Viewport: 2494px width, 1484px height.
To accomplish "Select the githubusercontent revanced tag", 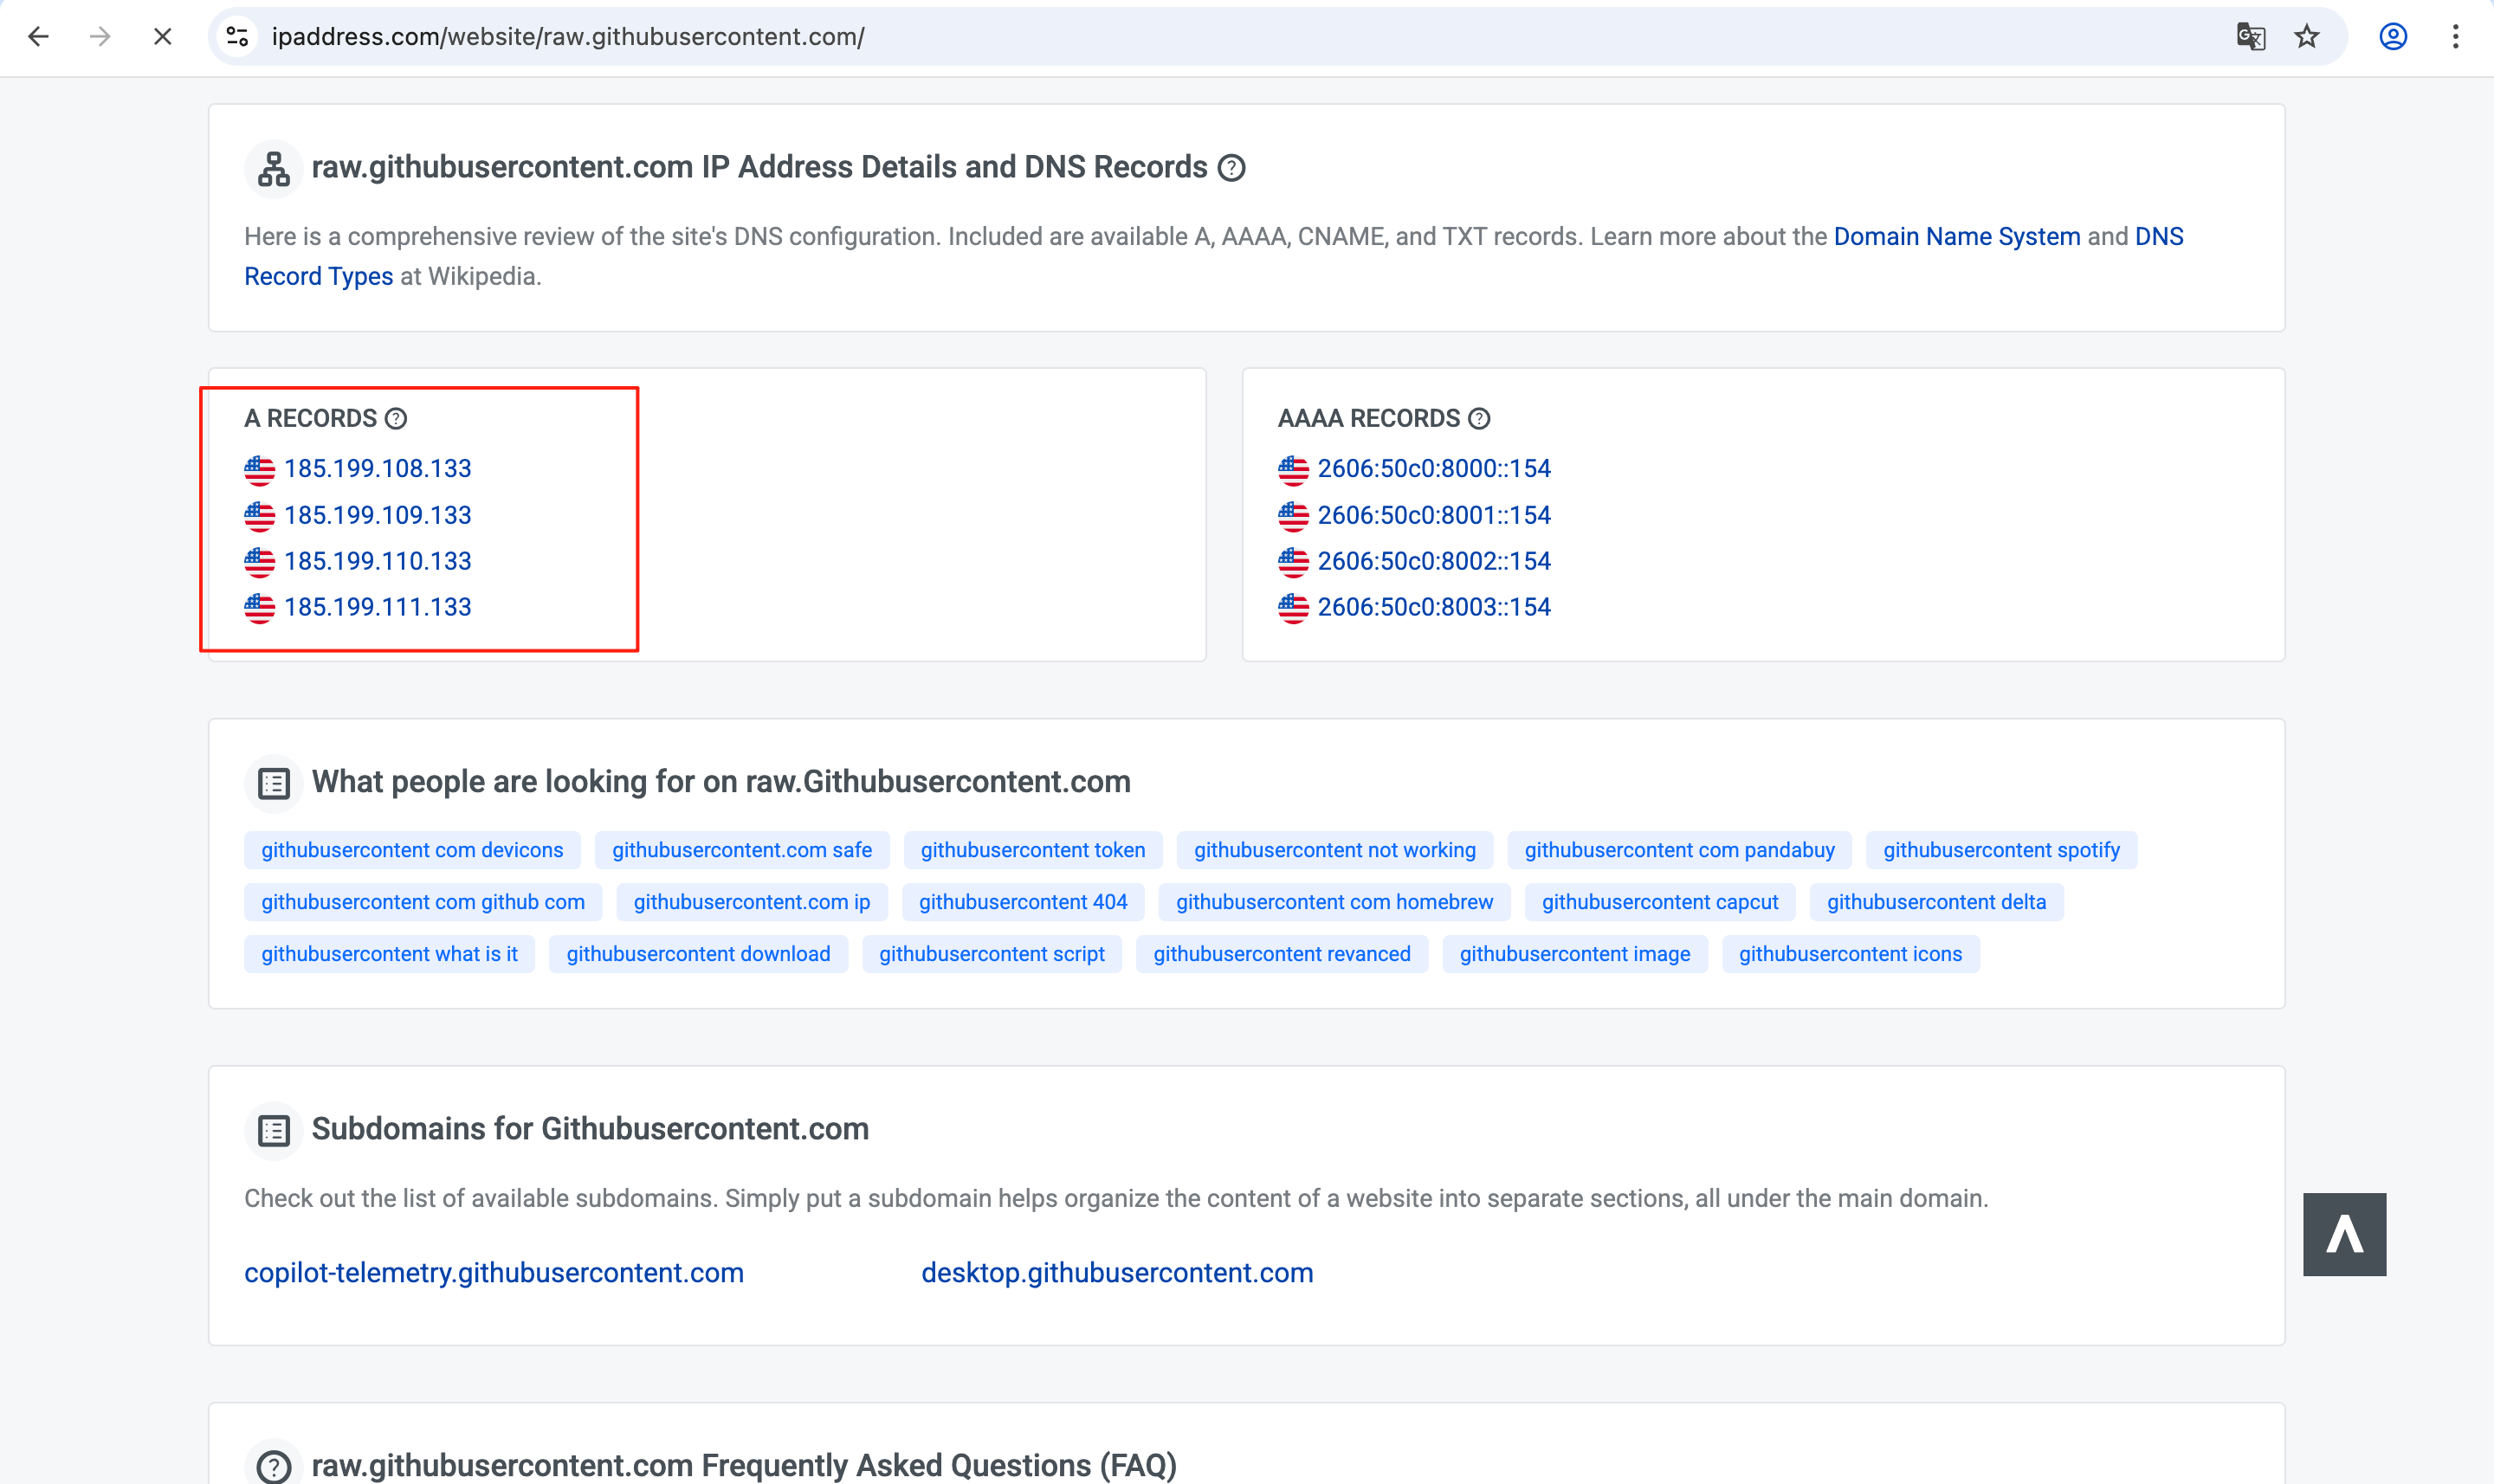I will coord(1281,954).
